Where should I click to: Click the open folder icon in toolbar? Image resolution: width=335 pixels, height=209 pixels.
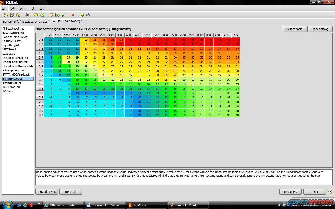[x=5, y=15]
